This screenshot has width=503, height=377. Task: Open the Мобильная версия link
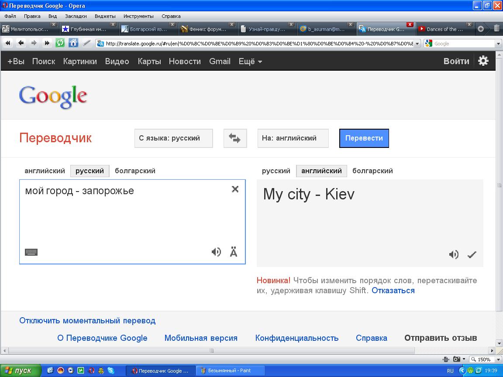tap(201, 338)
